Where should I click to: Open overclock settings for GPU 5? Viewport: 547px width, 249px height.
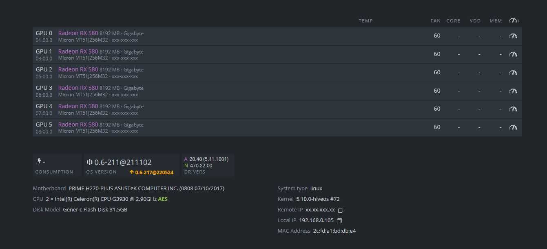tap(513, 127)
